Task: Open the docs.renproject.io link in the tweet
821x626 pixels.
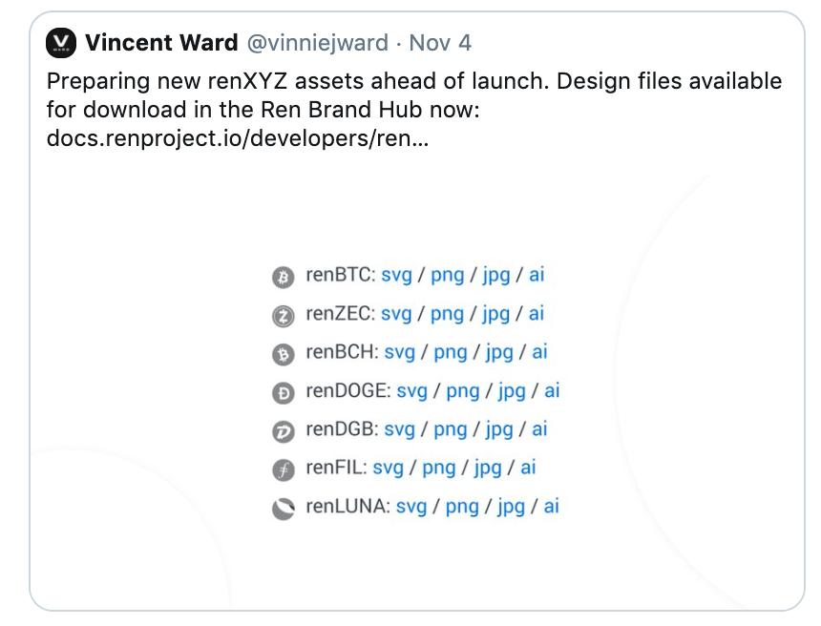Action: (x=238, y=138)
